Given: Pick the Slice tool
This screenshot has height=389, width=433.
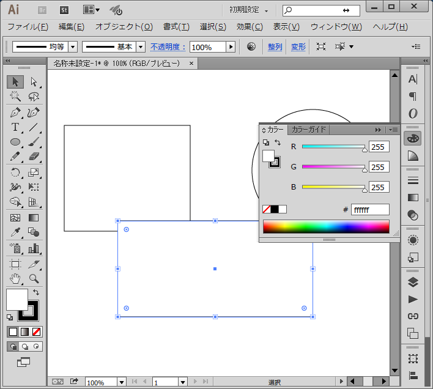Looking at the screenshot, I should [34, 264].
